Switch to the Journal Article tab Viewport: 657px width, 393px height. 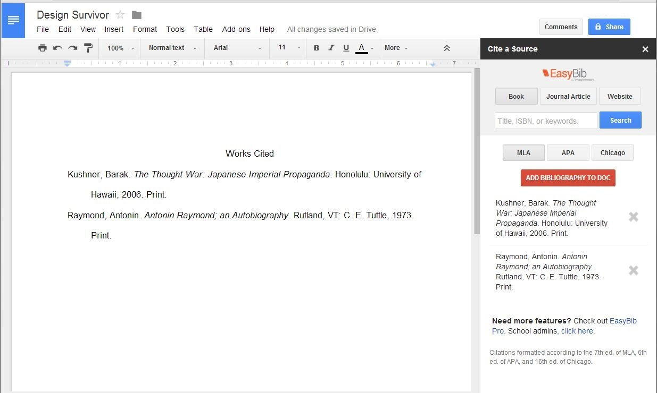(568, 97)
